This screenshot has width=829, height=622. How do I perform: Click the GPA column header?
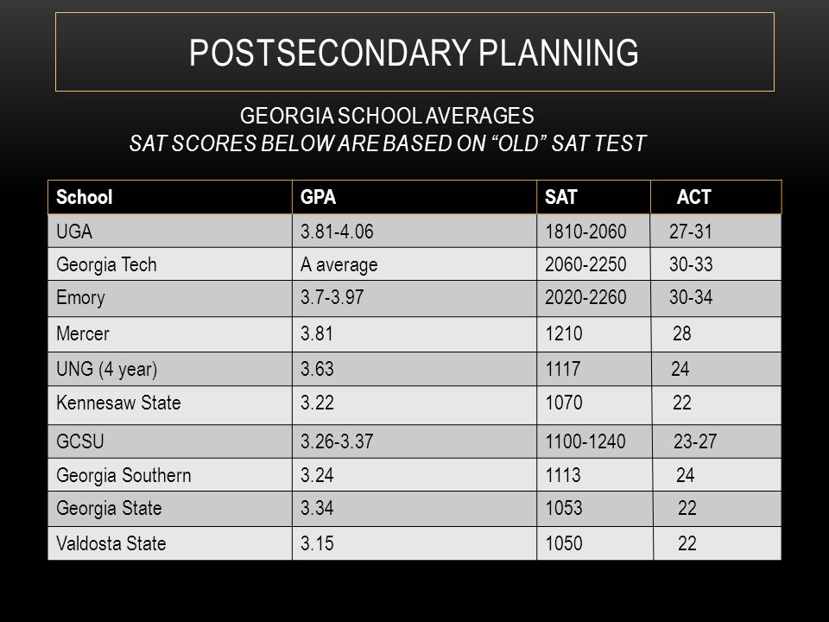414,197
